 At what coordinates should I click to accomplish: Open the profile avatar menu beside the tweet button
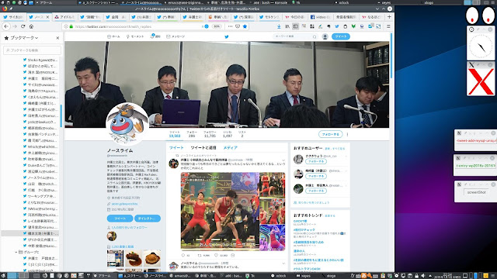(325, 36)
